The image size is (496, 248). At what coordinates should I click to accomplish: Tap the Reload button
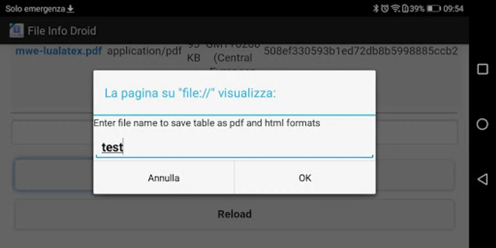coord(234,214)
